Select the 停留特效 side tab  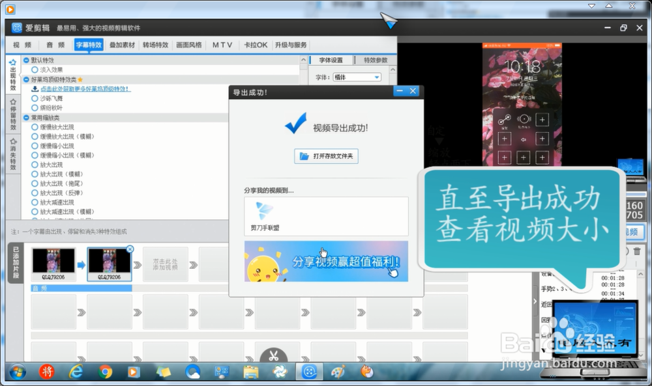13,114
